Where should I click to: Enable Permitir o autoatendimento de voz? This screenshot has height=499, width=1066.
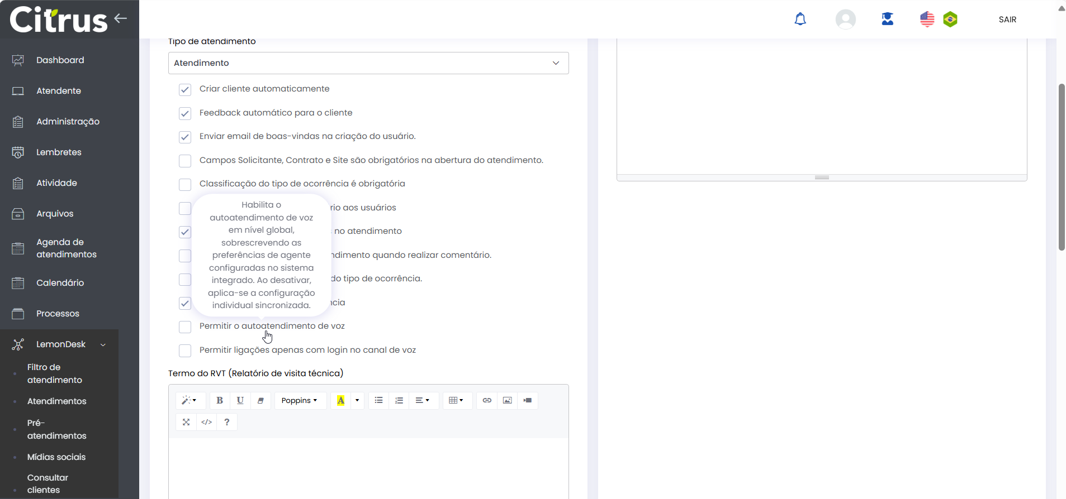(185, 327)
